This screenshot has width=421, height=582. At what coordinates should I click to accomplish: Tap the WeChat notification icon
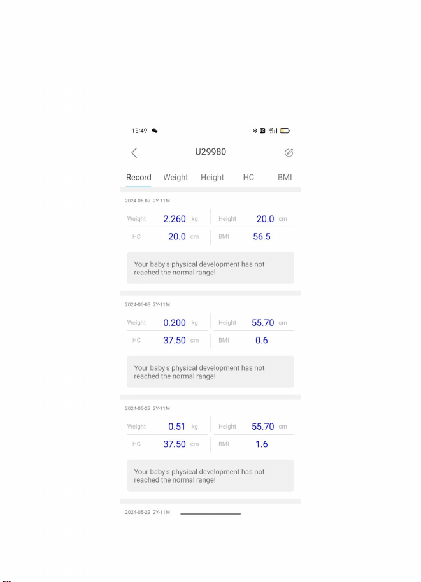155,131
